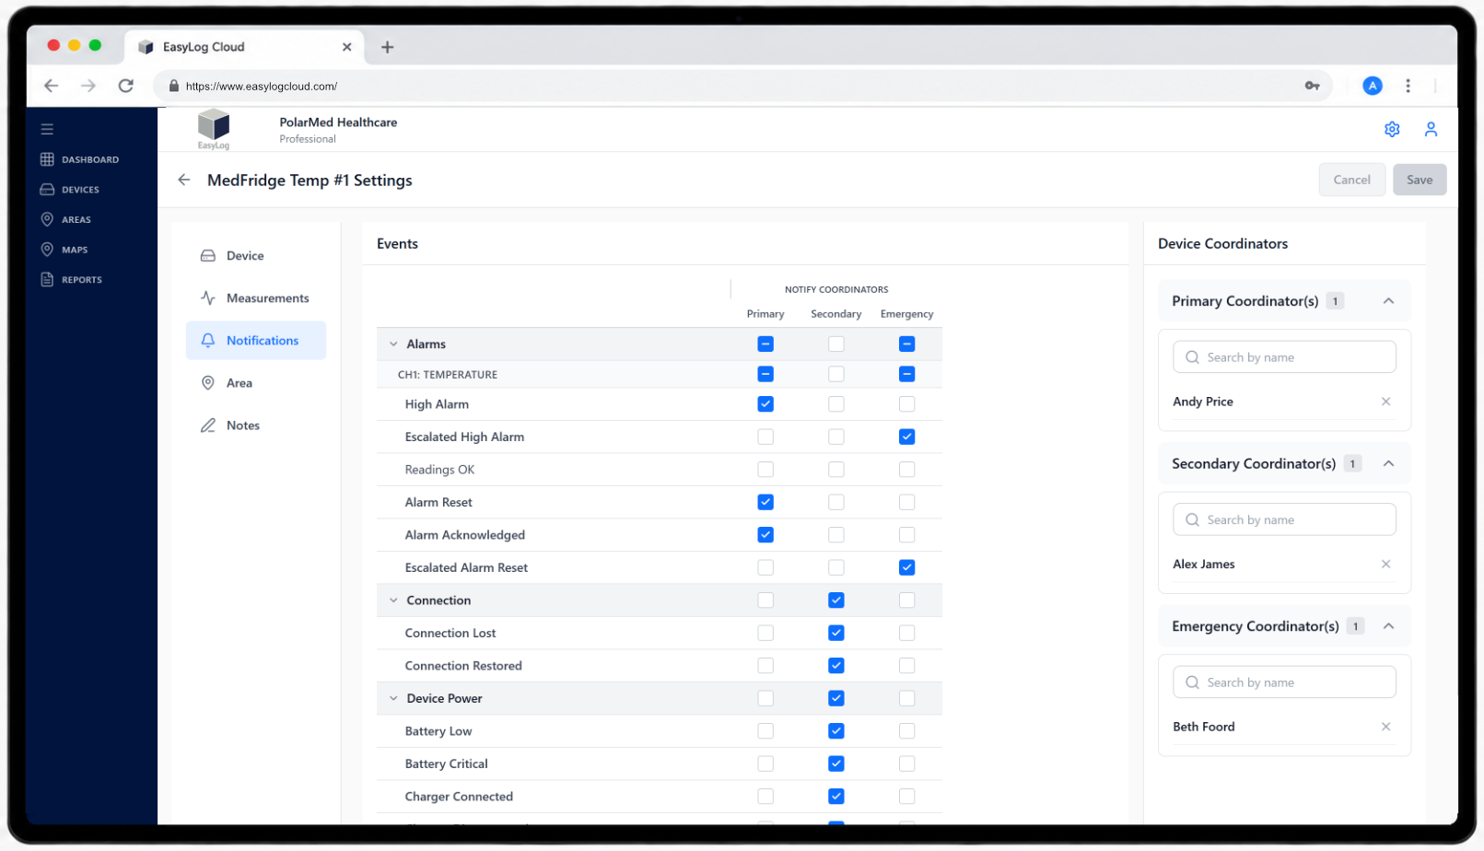Open the Measurements settings tab

[256, 298]
